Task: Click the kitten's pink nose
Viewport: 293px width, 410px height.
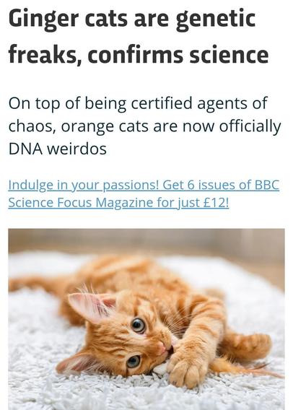Action: [x=164, y=348]
